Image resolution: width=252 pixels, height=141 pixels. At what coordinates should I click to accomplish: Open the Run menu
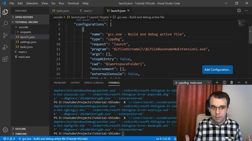[x=61, y=3]
